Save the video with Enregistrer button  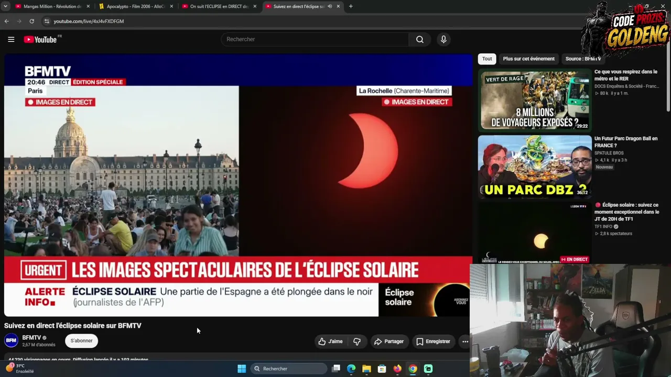click(433, 341)
